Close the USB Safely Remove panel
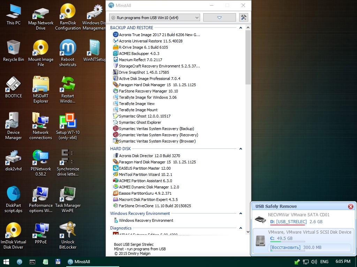 click(351, 207)
